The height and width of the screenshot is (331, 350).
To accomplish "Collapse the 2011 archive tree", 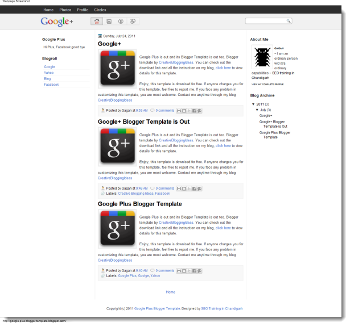I will pos(253,104).
